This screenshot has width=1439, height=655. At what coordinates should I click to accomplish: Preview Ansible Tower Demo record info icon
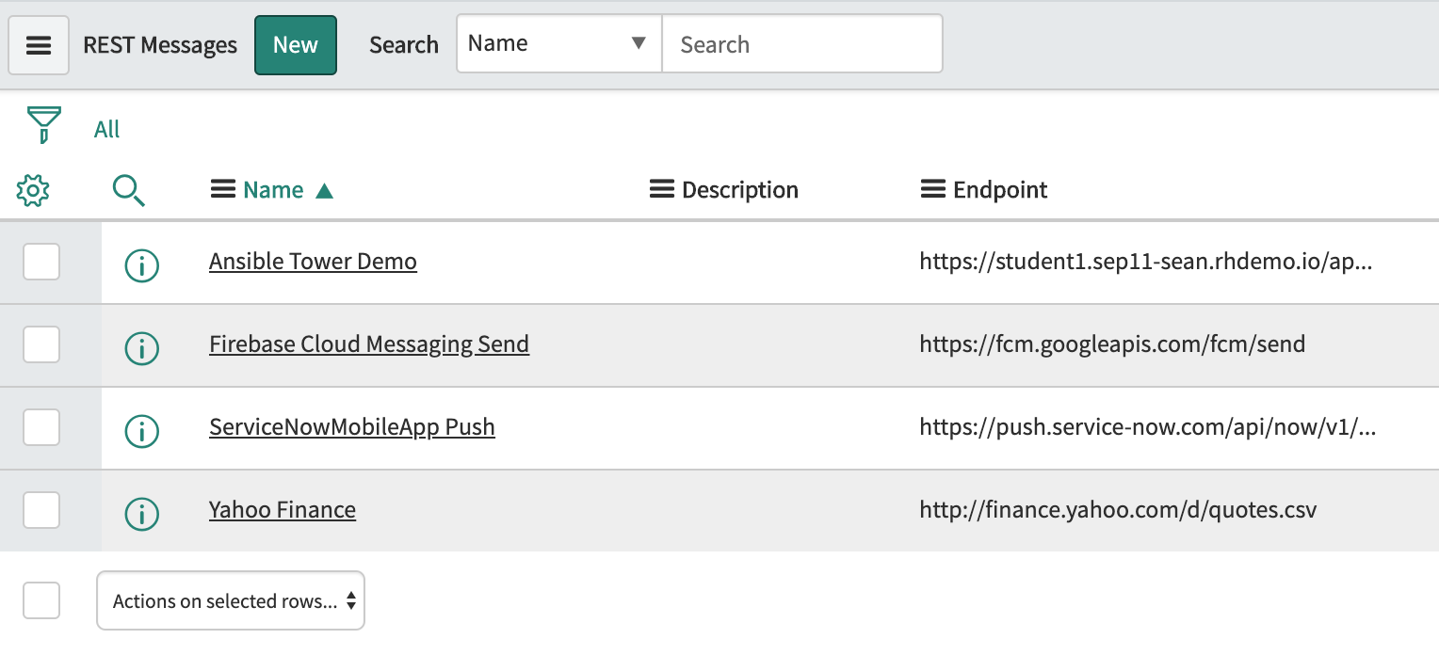(141, 266)
